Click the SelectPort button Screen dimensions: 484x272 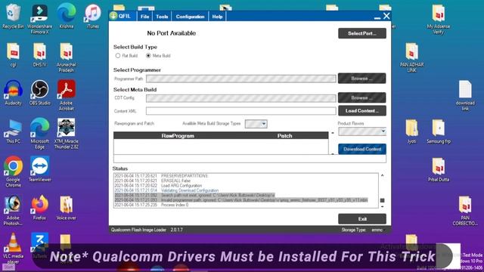click(362, 33)
